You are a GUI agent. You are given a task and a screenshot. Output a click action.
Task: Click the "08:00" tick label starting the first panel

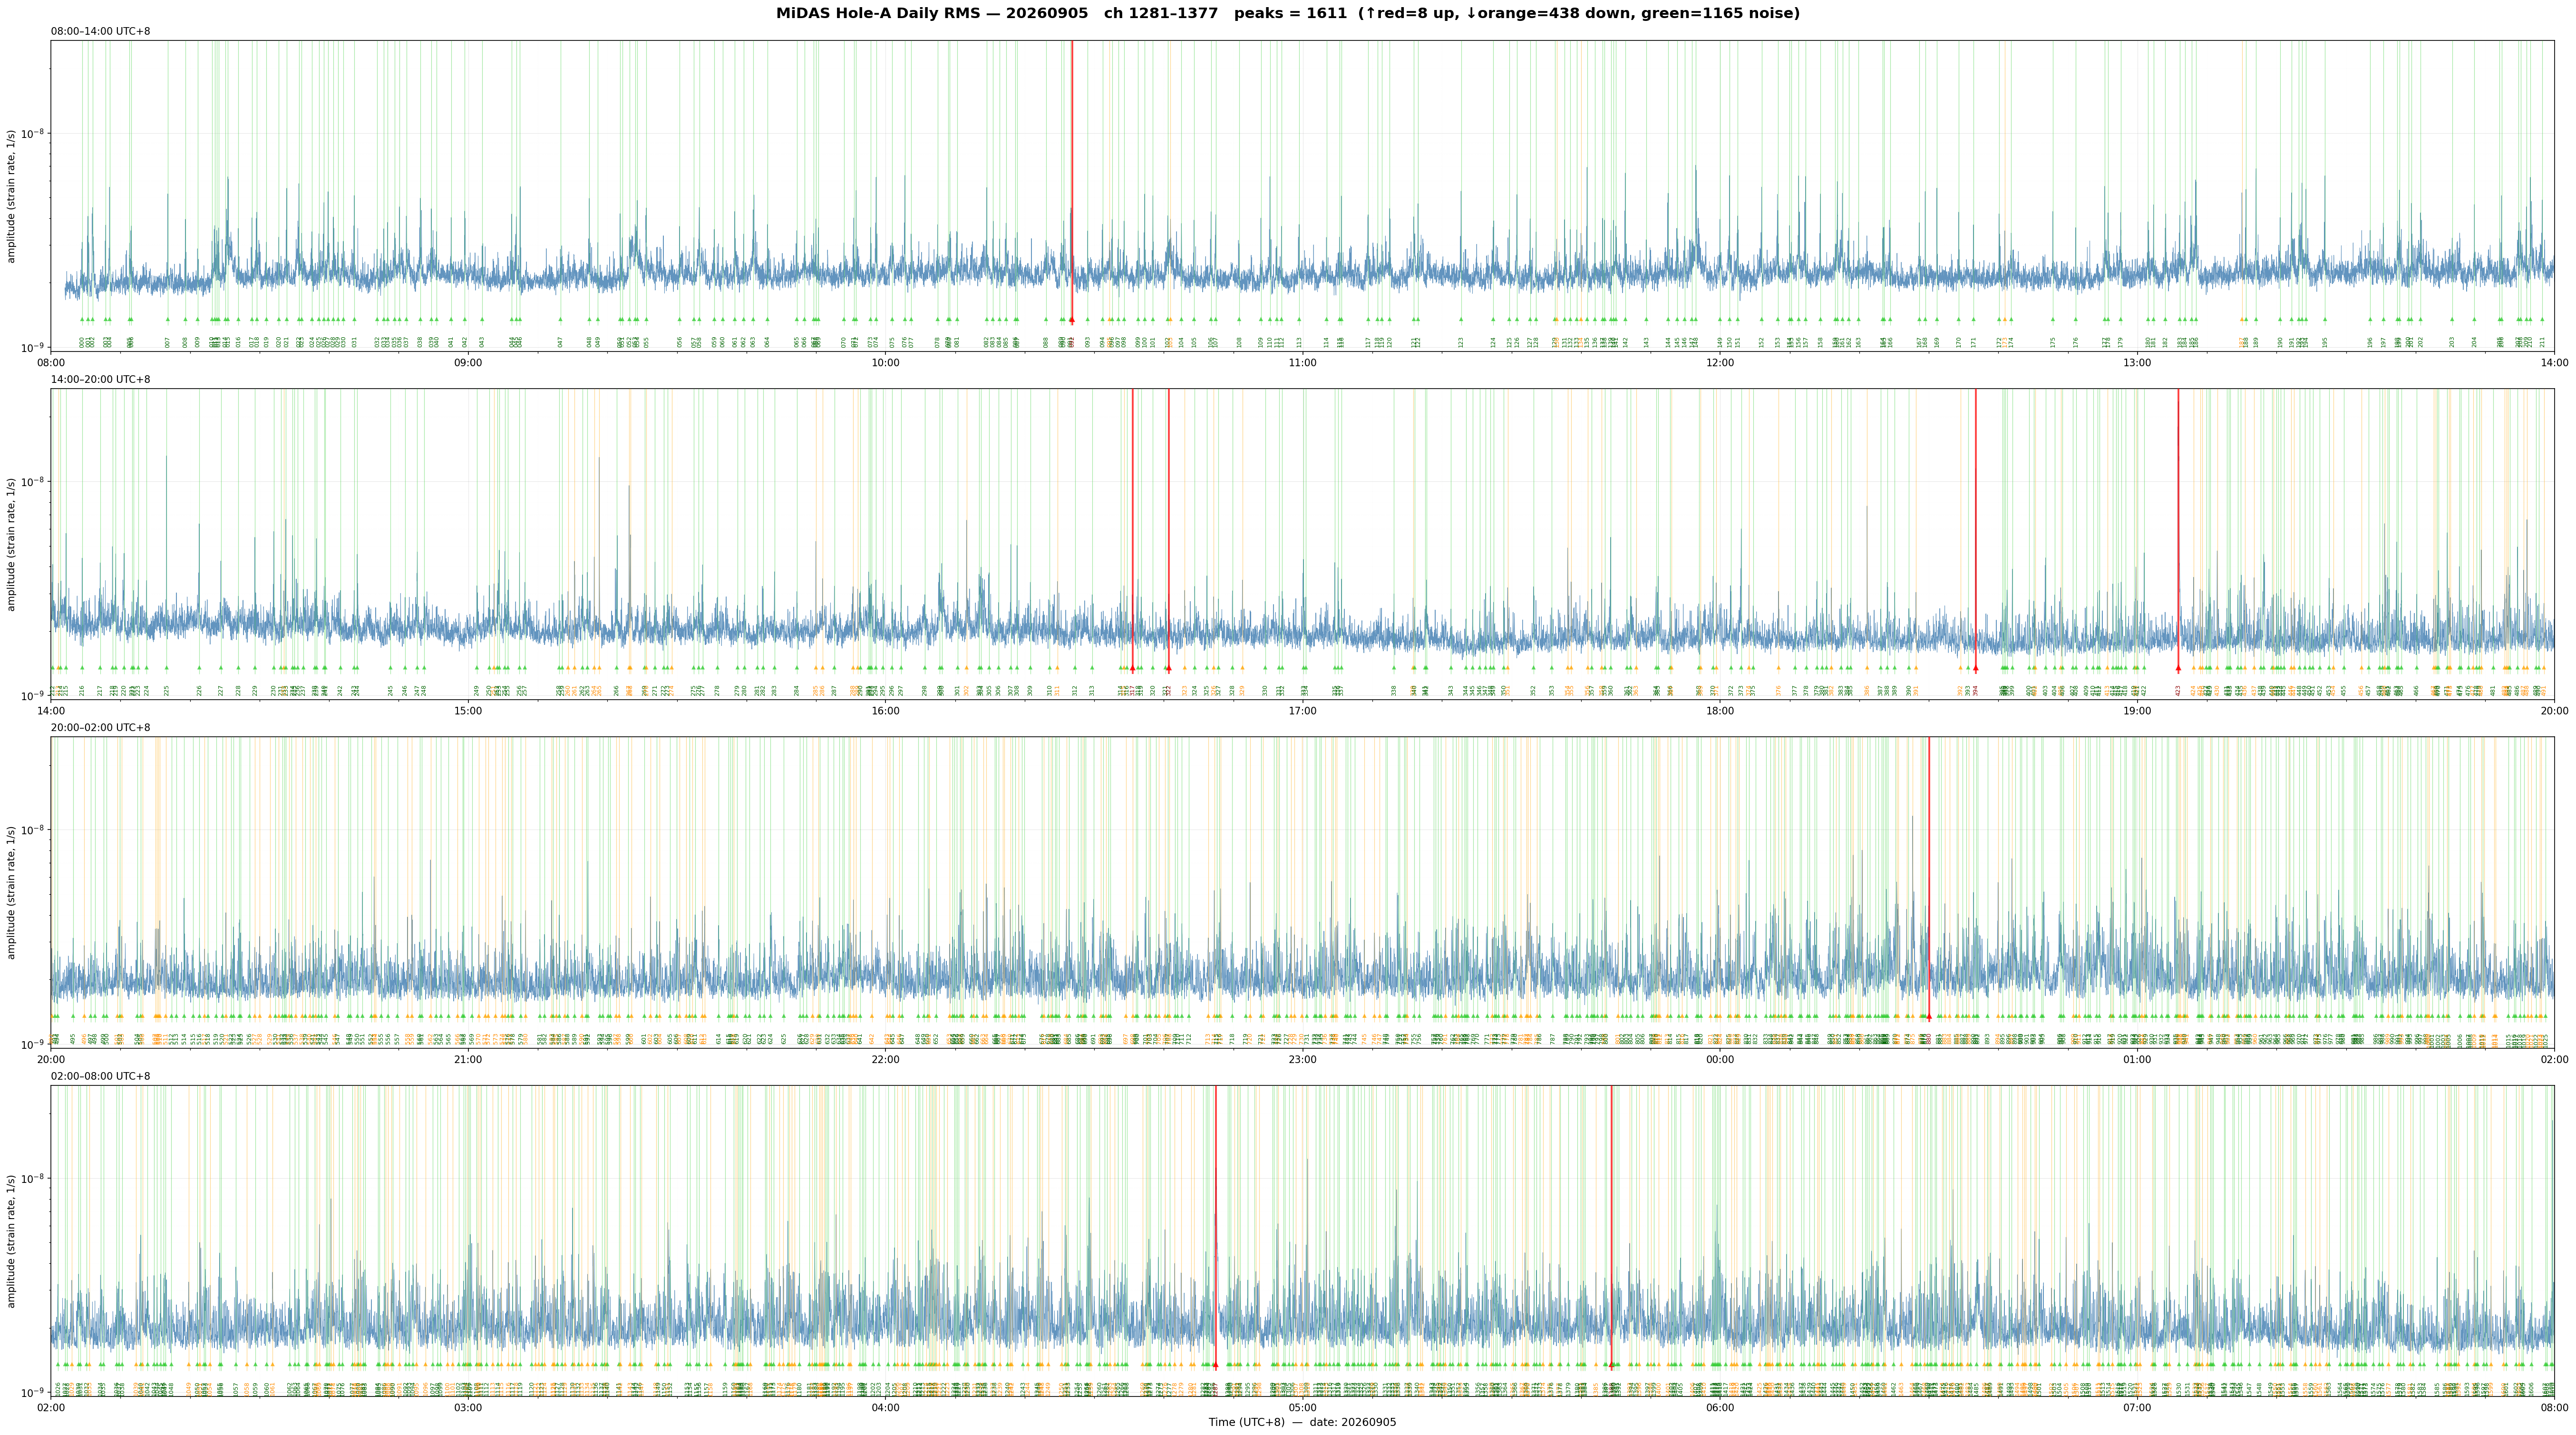[51, 362]
